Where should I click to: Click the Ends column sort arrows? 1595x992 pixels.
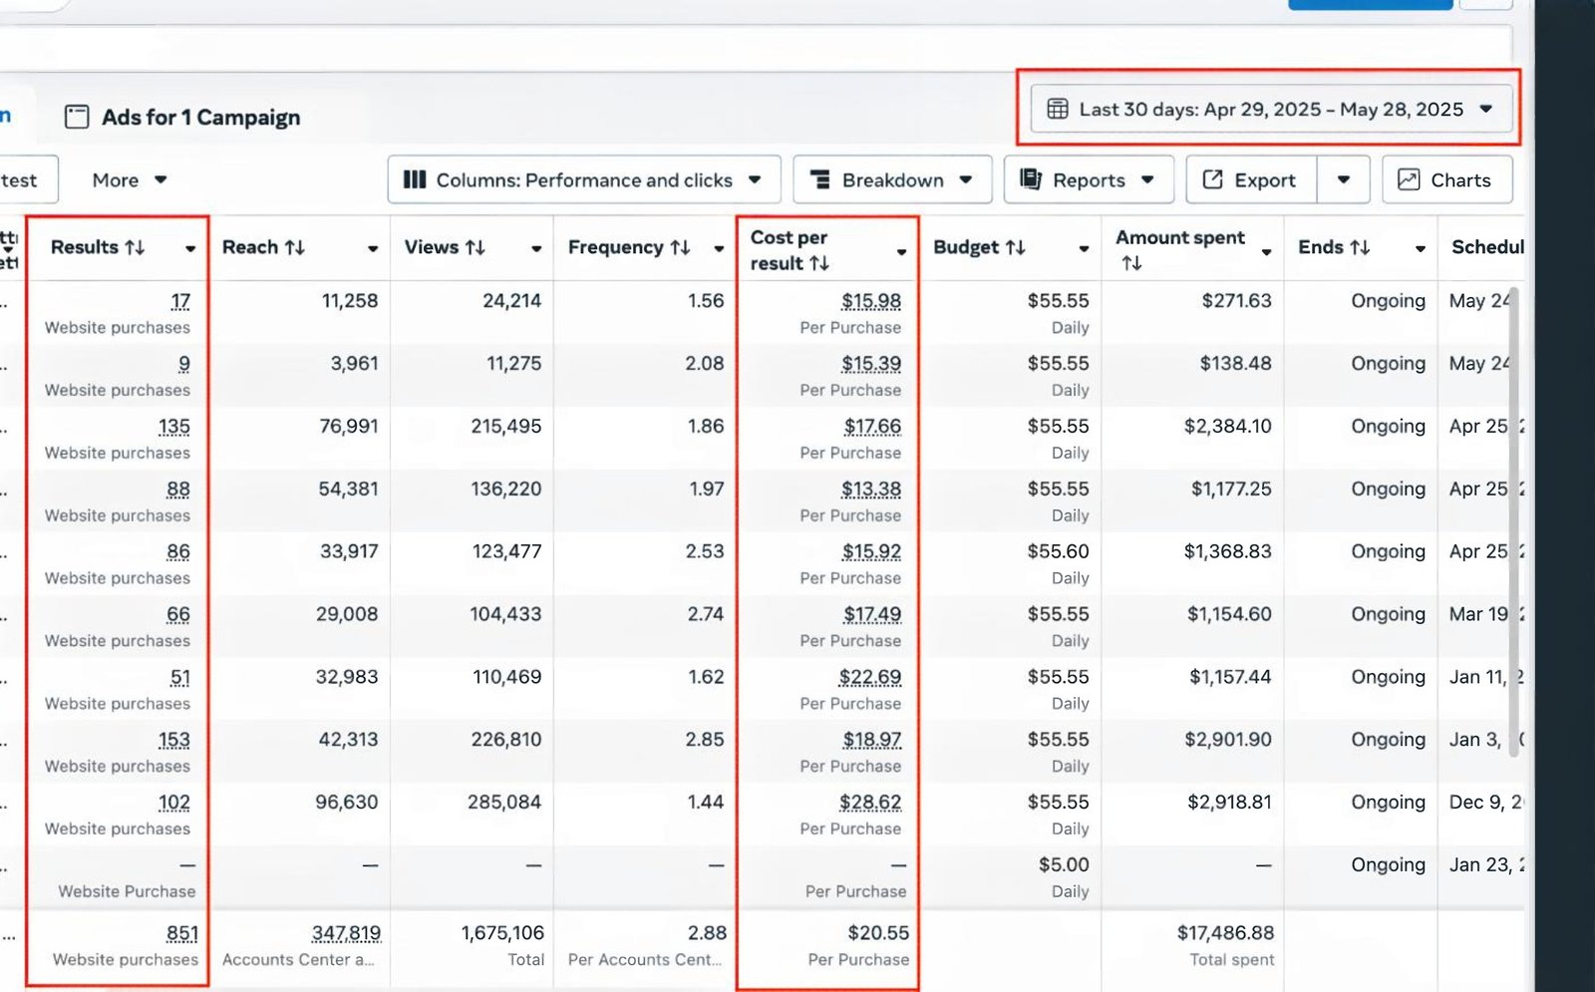(1360, 247)
